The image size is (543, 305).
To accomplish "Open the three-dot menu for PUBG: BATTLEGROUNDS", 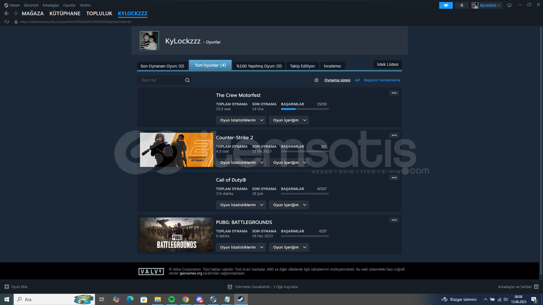I will tap(394, 220).
